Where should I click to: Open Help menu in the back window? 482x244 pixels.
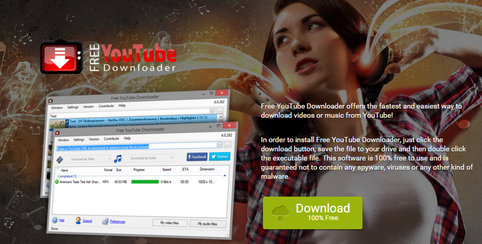pyautogui.click(x=122, y=105)
